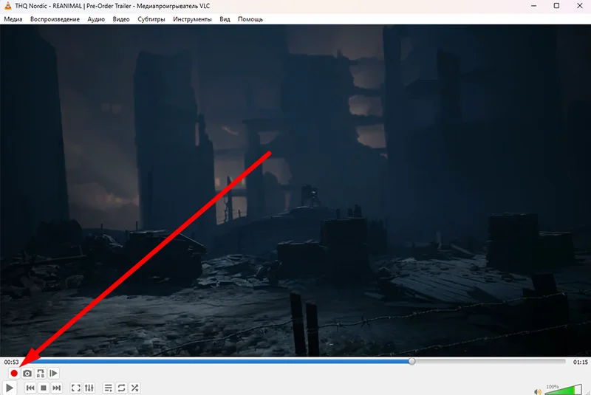Image resolution: width=591 pixels, height=395 pixels.
Task: Toggle the loop repeat mode
Action: pyautogui.click(x=121, y=388)
